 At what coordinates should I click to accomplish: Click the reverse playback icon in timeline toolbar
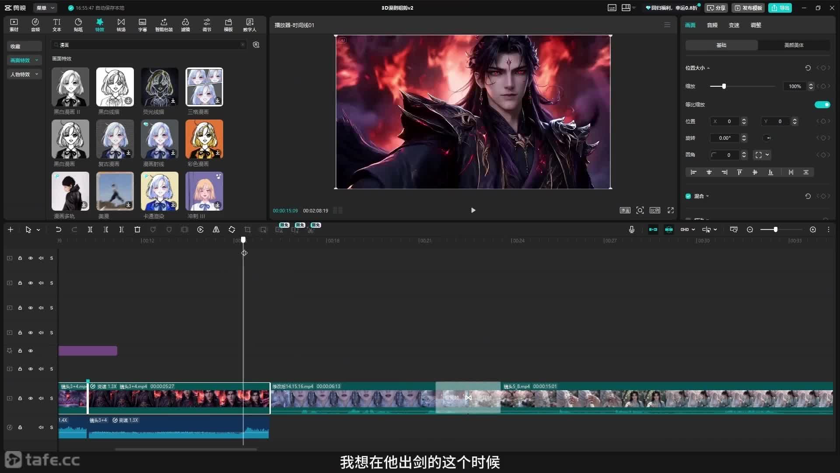tap(200, 229)
